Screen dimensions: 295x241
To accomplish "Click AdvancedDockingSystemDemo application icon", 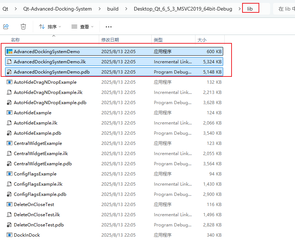I will click(9, 51).
